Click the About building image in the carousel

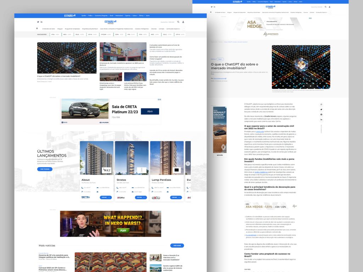96,158
